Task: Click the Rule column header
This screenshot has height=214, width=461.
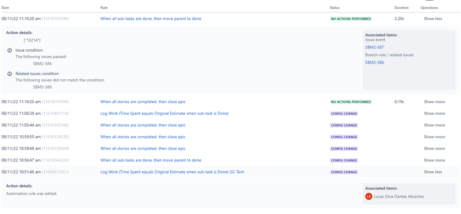Action: 104,8
